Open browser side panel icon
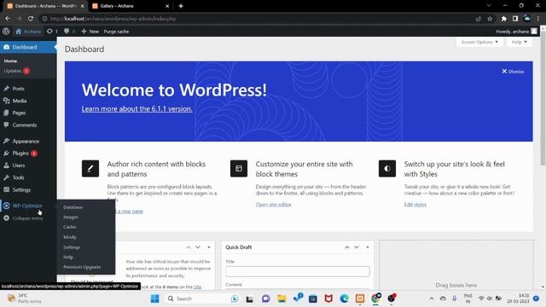 pos(515,19)
